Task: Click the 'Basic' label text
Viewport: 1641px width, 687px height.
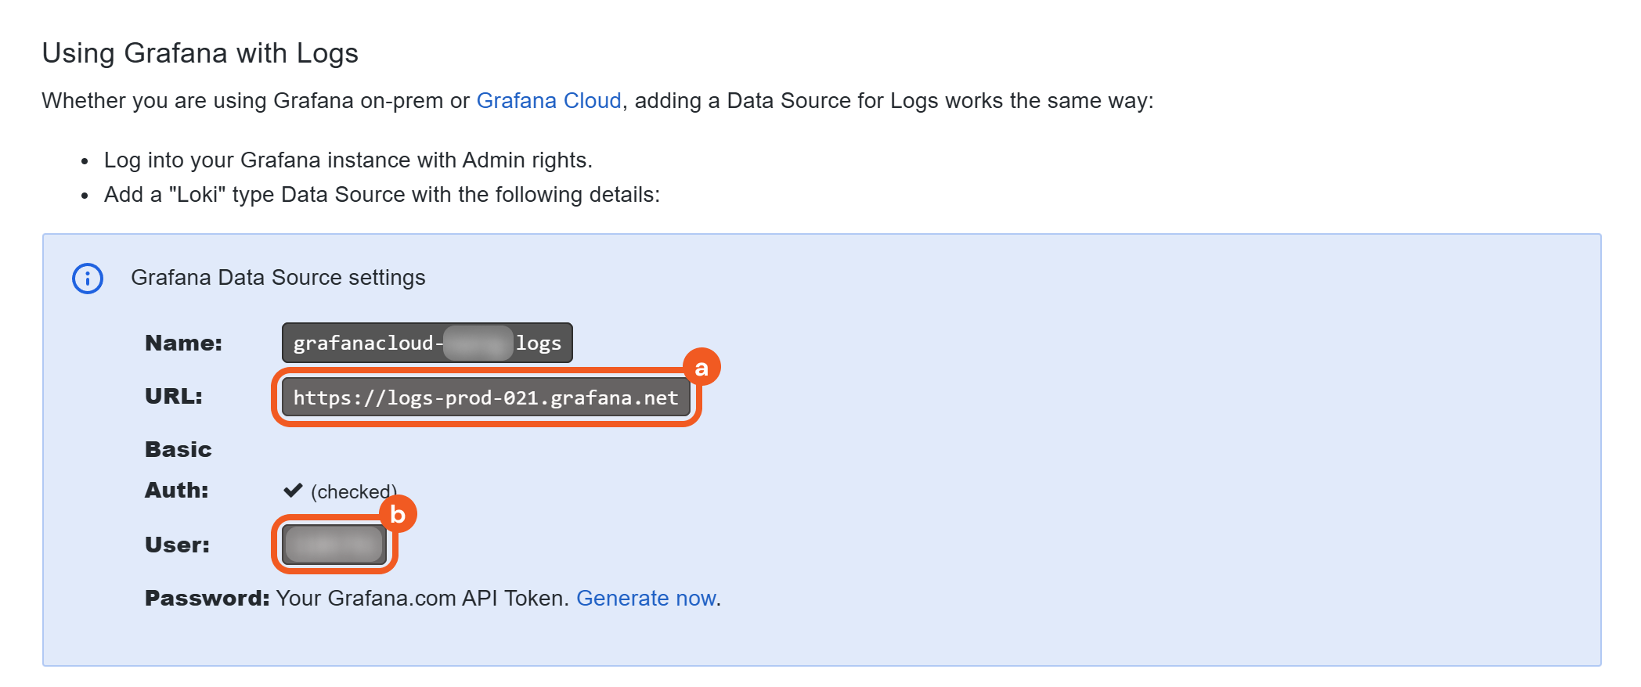Action: click(x=179, y=450)
